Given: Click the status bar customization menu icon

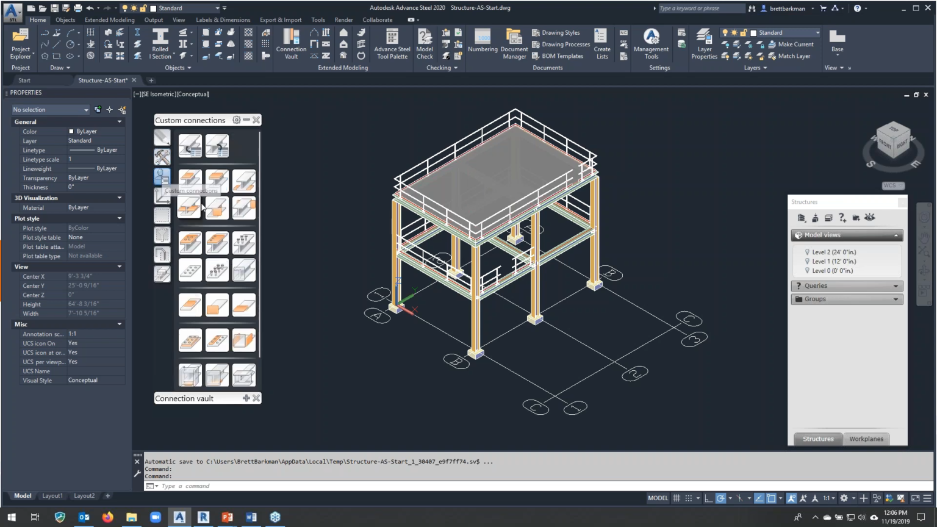Looking at the screenshot, I should 927,498.
